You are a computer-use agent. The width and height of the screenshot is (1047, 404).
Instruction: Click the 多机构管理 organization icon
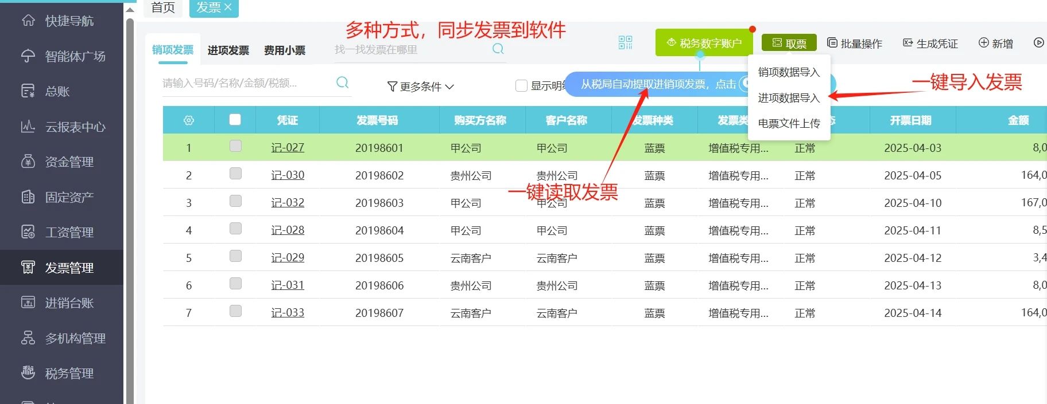tap(28, 338)
